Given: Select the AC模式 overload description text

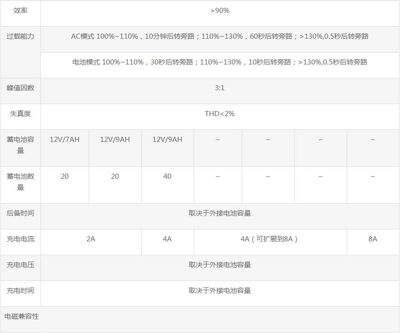Looking at the screenshot, I should (220, 36).
